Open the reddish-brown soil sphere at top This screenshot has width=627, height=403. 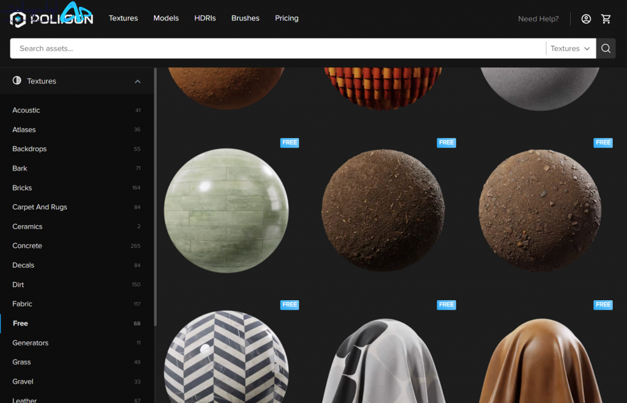tap(227, 88)
